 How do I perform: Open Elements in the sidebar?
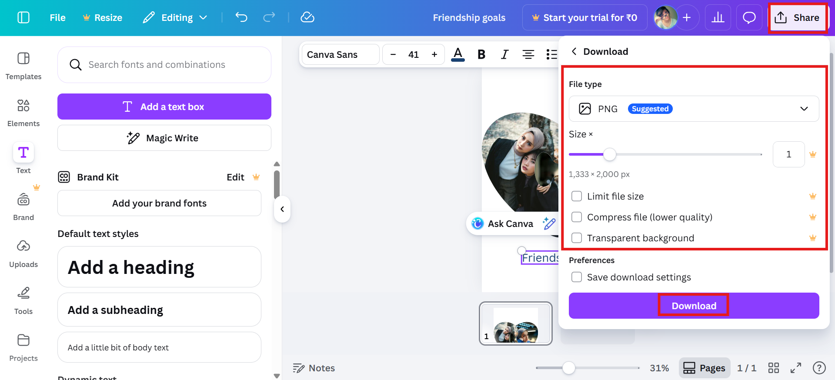(x=23, y=113)
